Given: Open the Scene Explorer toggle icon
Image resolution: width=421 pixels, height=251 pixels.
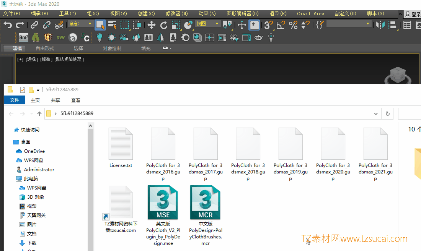Looking at the screenshot, I should coord(407,25).
